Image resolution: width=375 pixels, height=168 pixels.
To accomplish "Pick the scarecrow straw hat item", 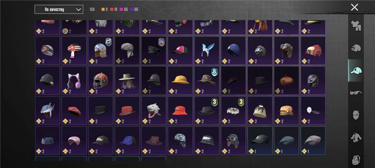I will (x=127, y=80).
